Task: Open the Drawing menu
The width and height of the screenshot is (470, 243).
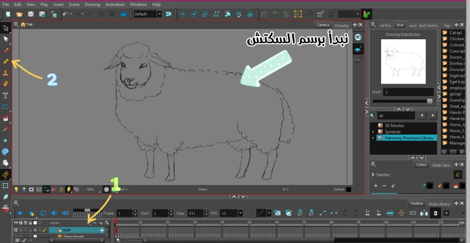Action: coord(92,5)
